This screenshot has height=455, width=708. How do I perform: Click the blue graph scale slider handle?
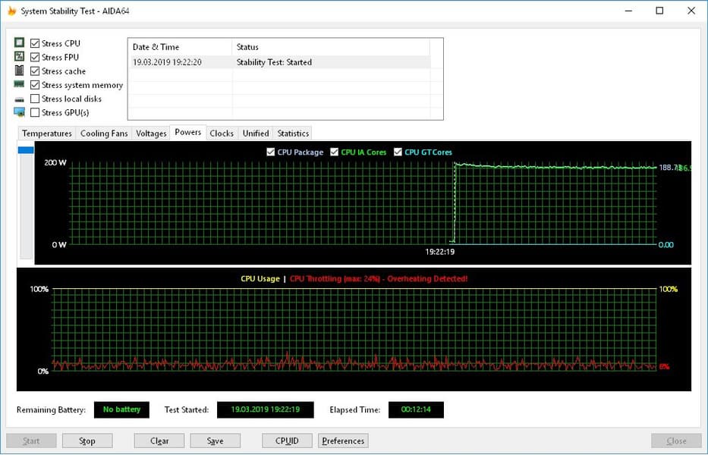[26, 150]
